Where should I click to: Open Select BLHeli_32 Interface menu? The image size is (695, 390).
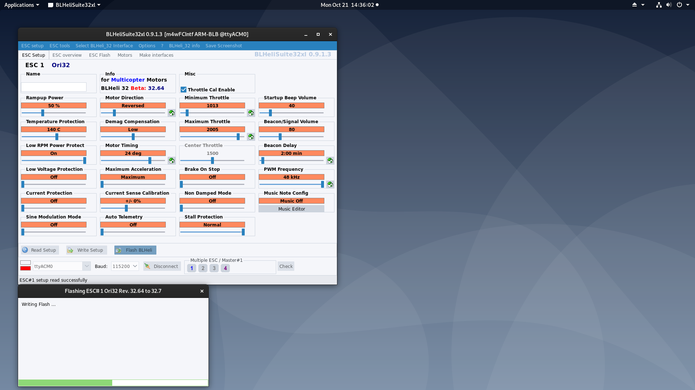[x=104, y=46]
